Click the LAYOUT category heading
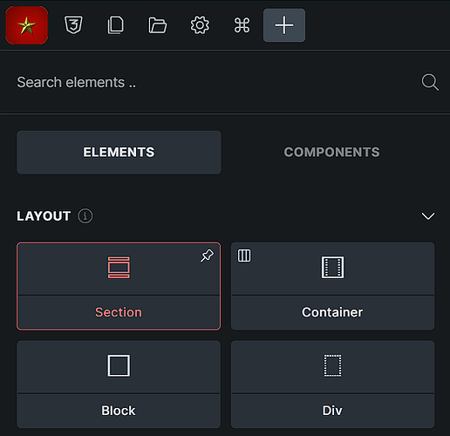The width and height of the screenshot is (450, 436). 44,216
